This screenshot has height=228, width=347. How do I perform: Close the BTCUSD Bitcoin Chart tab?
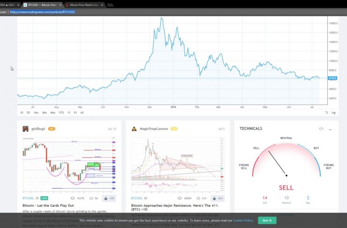(60, 5)
